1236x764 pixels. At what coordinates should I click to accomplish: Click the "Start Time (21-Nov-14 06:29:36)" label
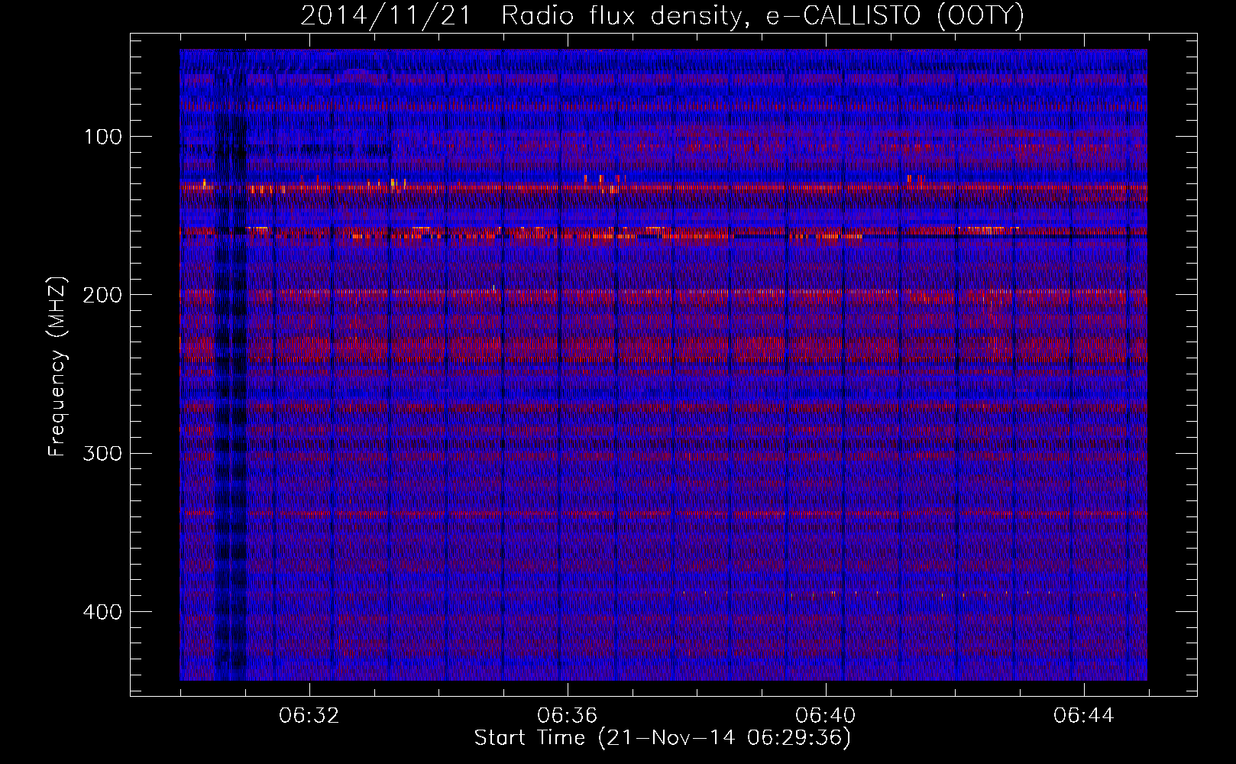point(662,738)
